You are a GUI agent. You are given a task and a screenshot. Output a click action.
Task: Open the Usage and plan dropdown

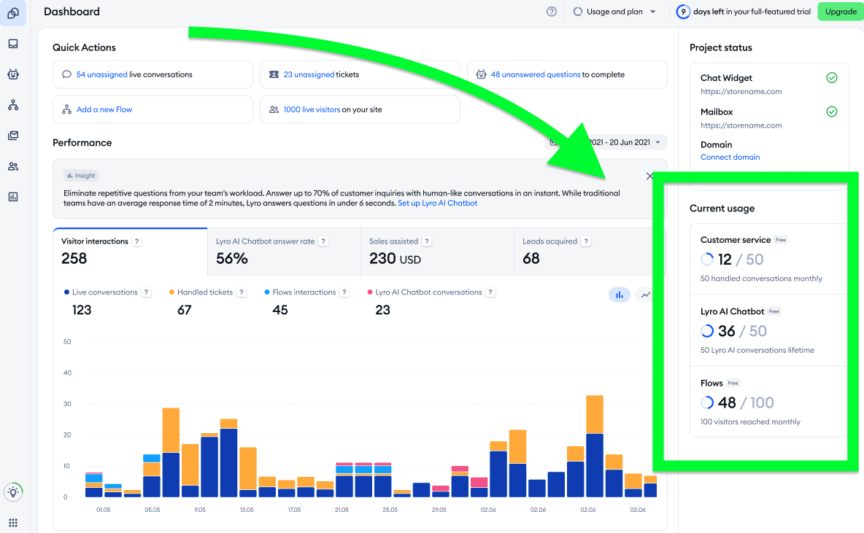point(615,12)
